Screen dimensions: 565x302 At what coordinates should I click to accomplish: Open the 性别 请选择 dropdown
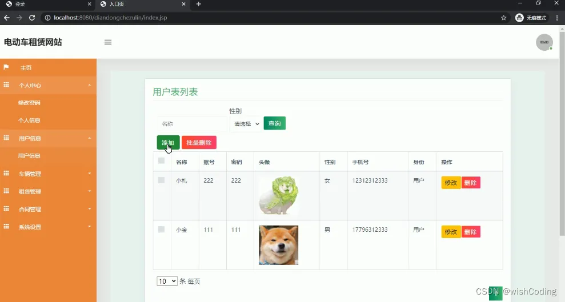246,124
